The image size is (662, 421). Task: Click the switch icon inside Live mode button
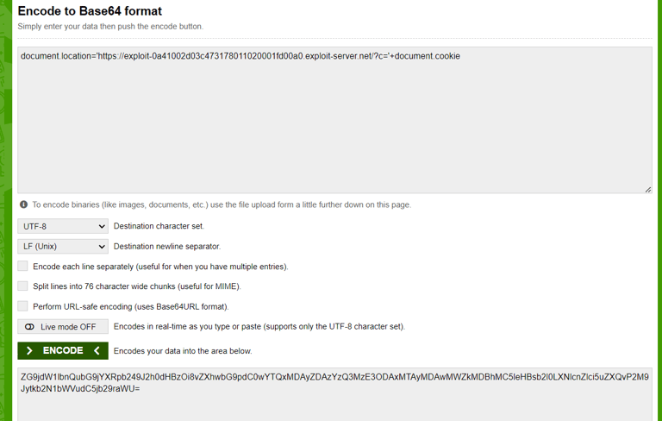click(x=29, y=327)
